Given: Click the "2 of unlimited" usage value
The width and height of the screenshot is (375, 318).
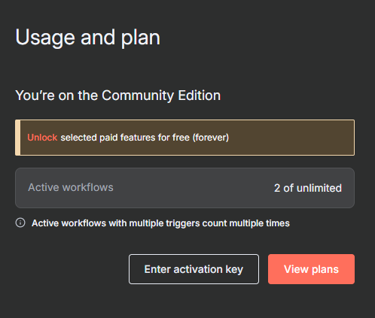Looking at the screenshot, I should click(308, 188).
